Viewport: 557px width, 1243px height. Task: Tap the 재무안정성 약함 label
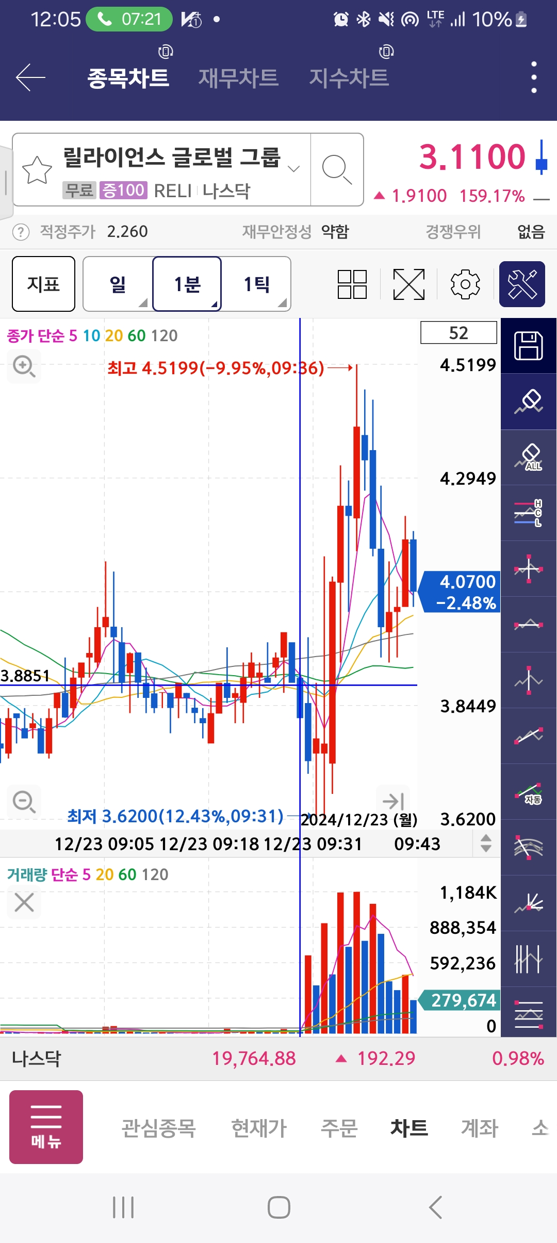(296, 232)
